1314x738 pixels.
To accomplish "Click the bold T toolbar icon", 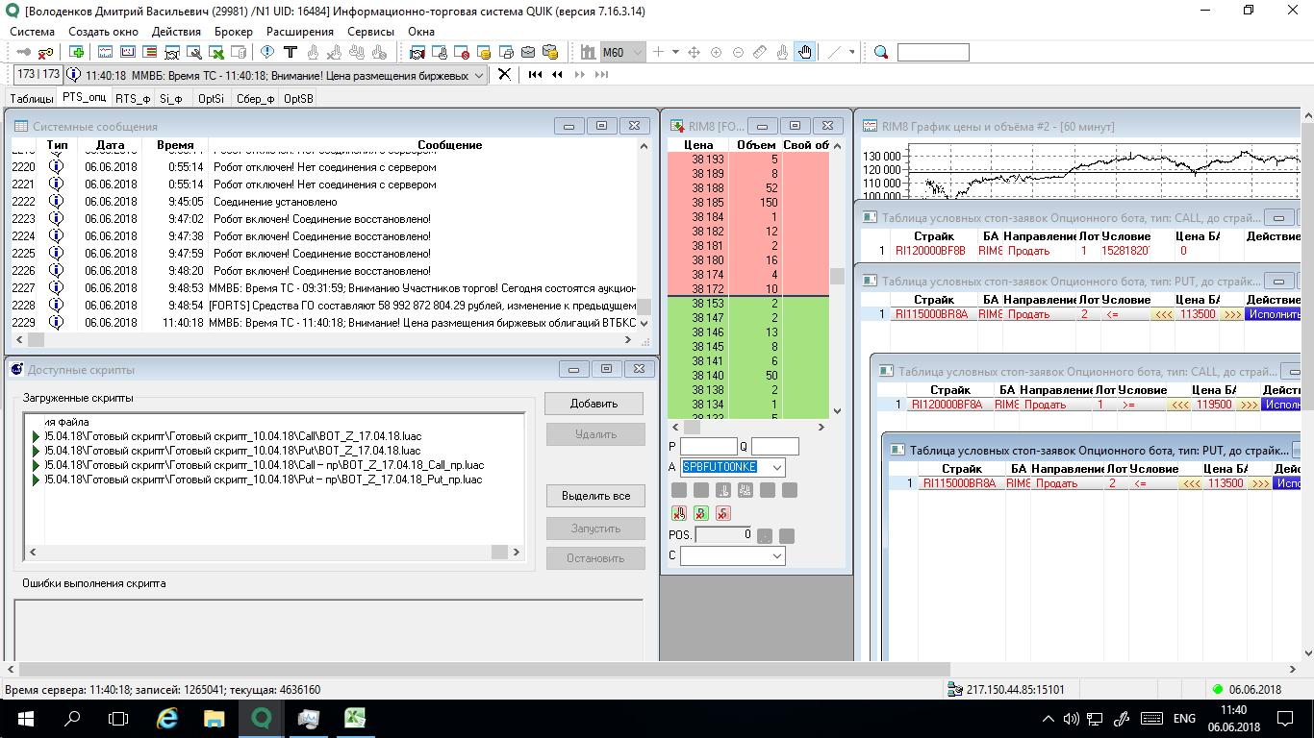I will [x=289, y=52].
